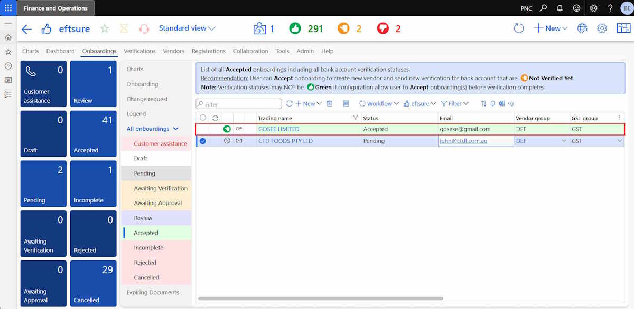
Task: Open the notifications bell in top bar
Action: tap(560, 8)
